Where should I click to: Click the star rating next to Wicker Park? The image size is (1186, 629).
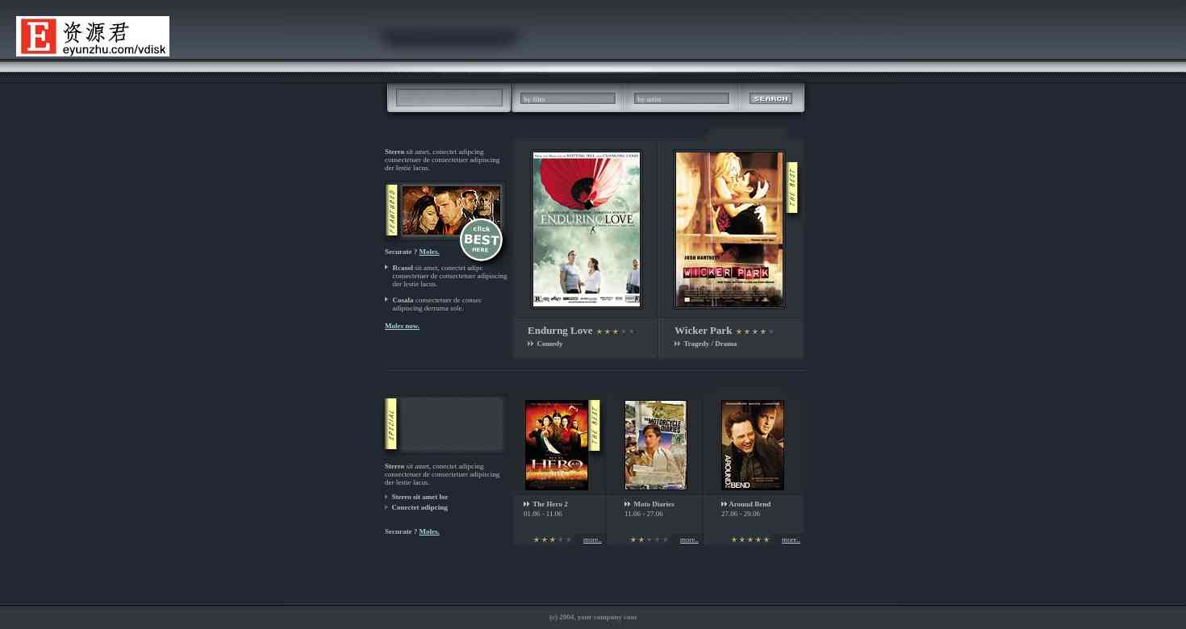tap(755, 331)
